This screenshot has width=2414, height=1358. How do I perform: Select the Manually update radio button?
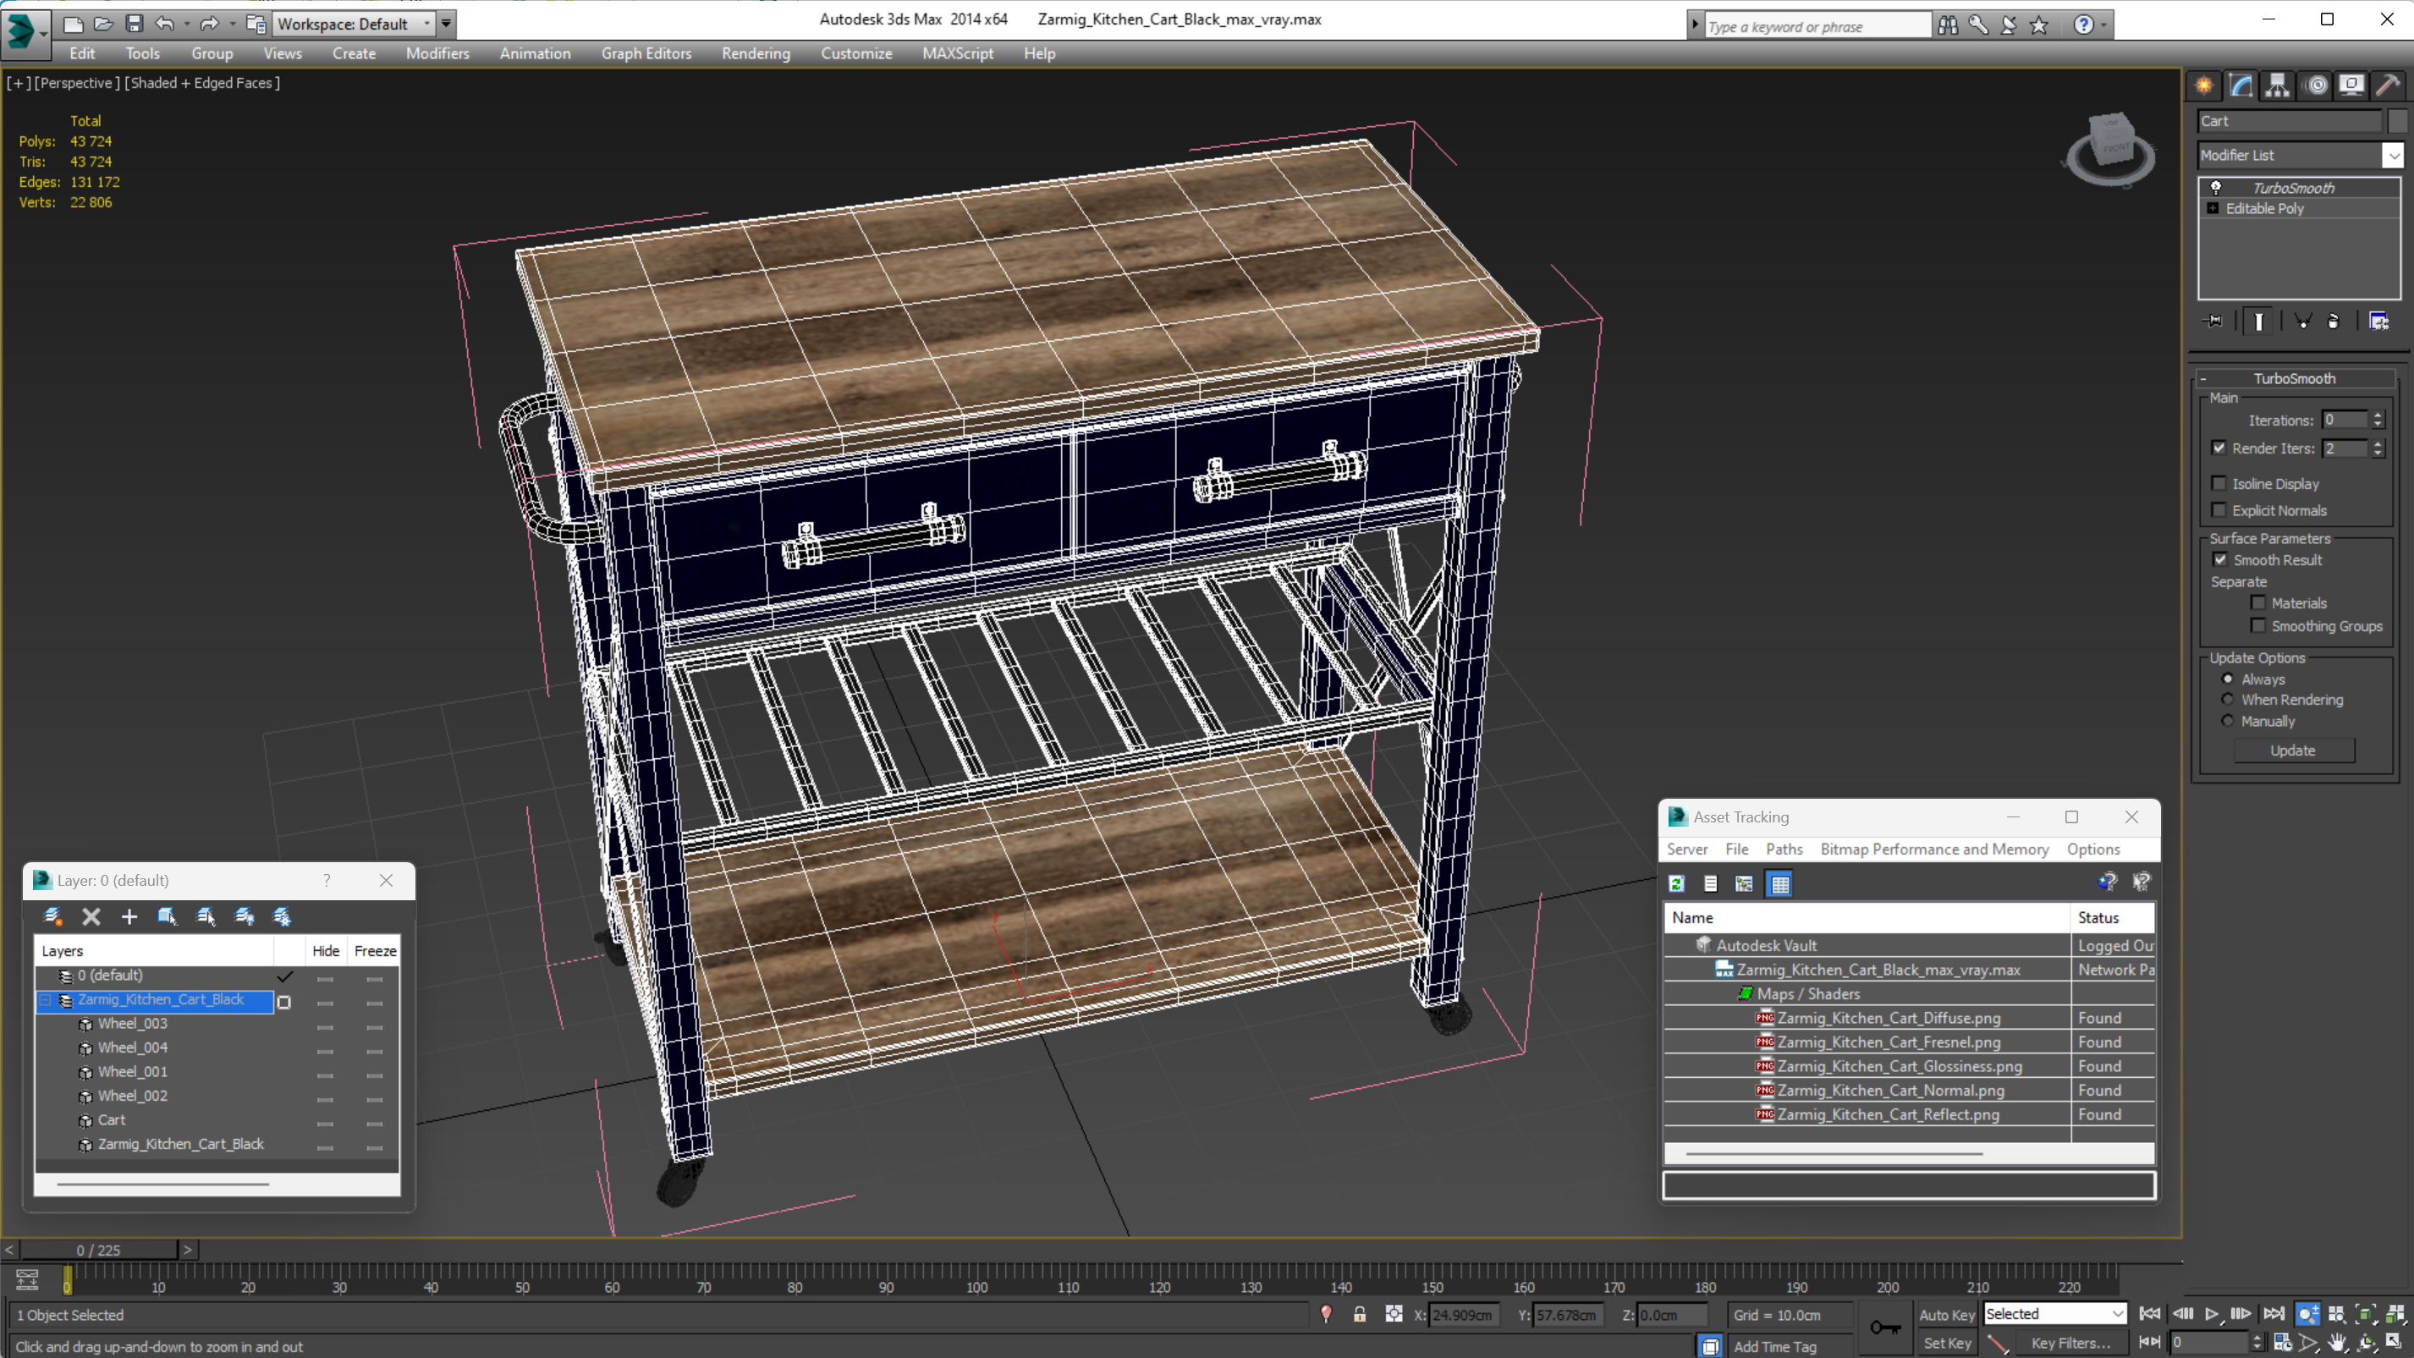(x=2228, y=721)
